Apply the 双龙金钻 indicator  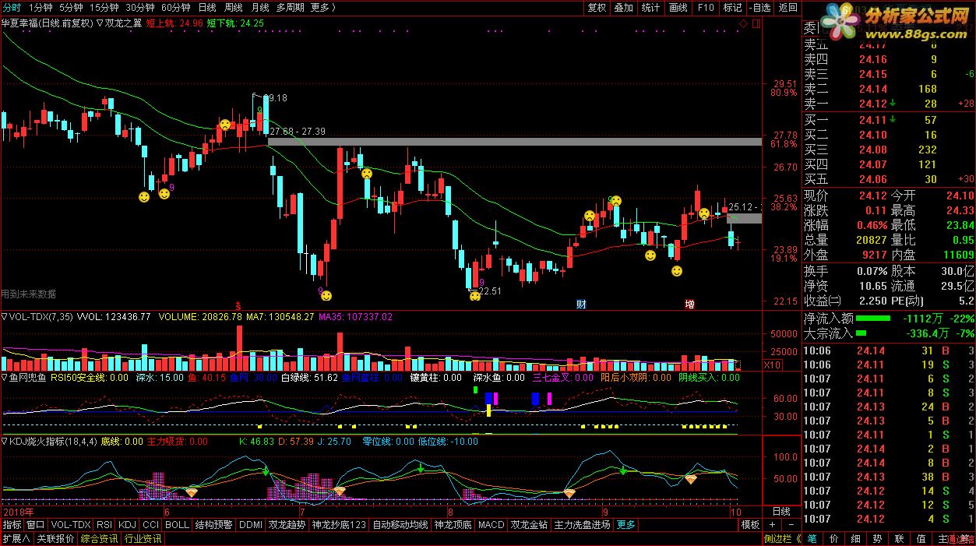click(x=530, y=525)
